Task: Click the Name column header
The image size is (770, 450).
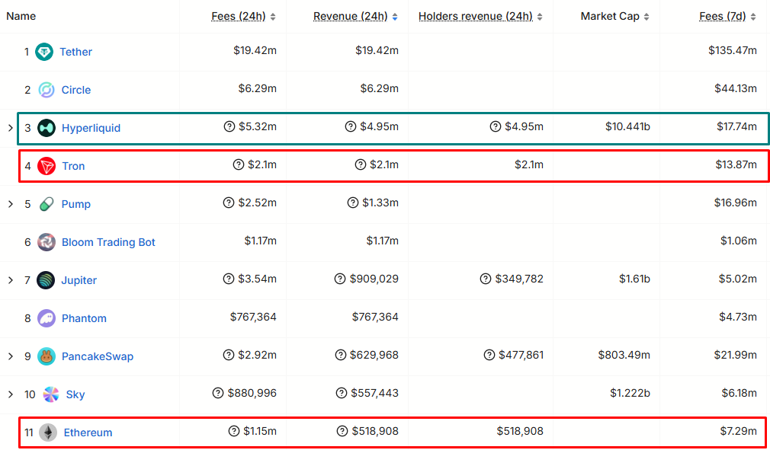Action: point(21,16)
